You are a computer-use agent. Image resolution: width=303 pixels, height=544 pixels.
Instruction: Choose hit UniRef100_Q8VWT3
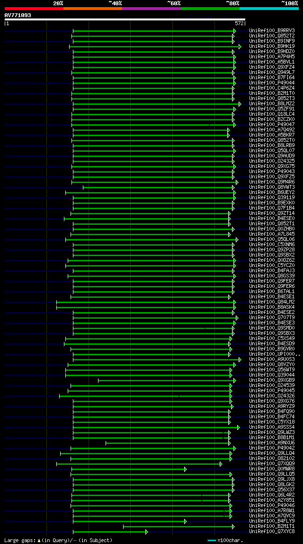click(272, 187)
